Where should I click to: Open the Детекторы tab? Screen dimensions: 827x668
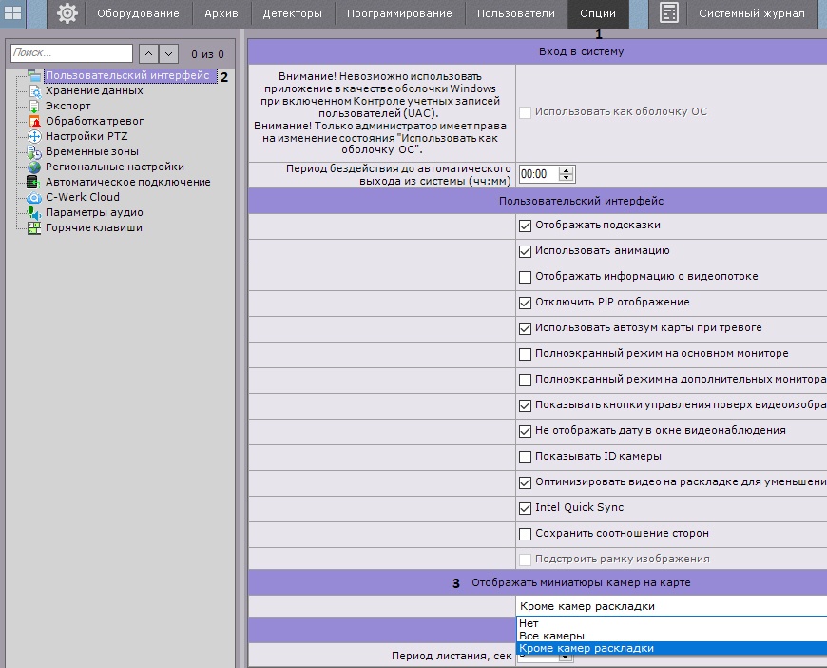click(x=292, y=14)
